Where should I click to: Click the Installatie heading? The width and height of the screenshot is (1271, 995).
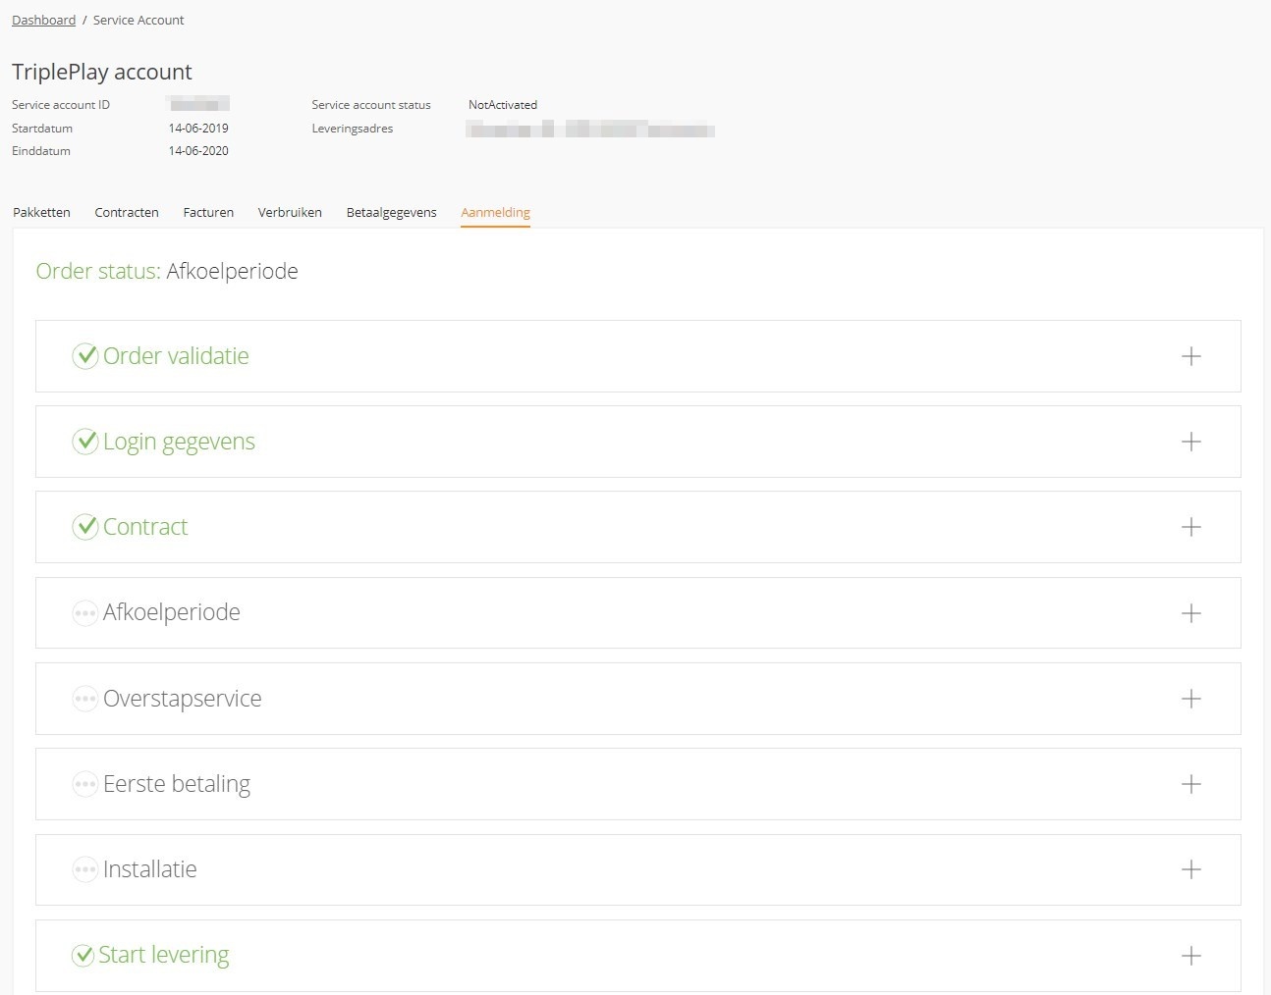150,869
